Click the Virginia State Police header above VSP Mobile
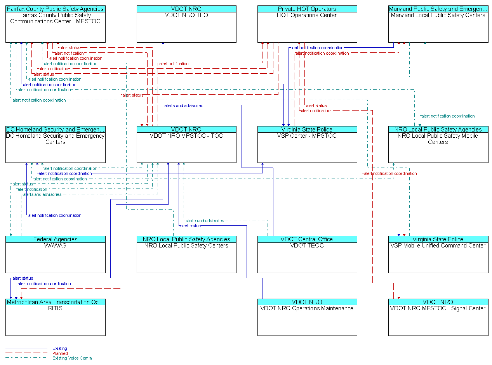492x365 pixels. tap(438, 239)
